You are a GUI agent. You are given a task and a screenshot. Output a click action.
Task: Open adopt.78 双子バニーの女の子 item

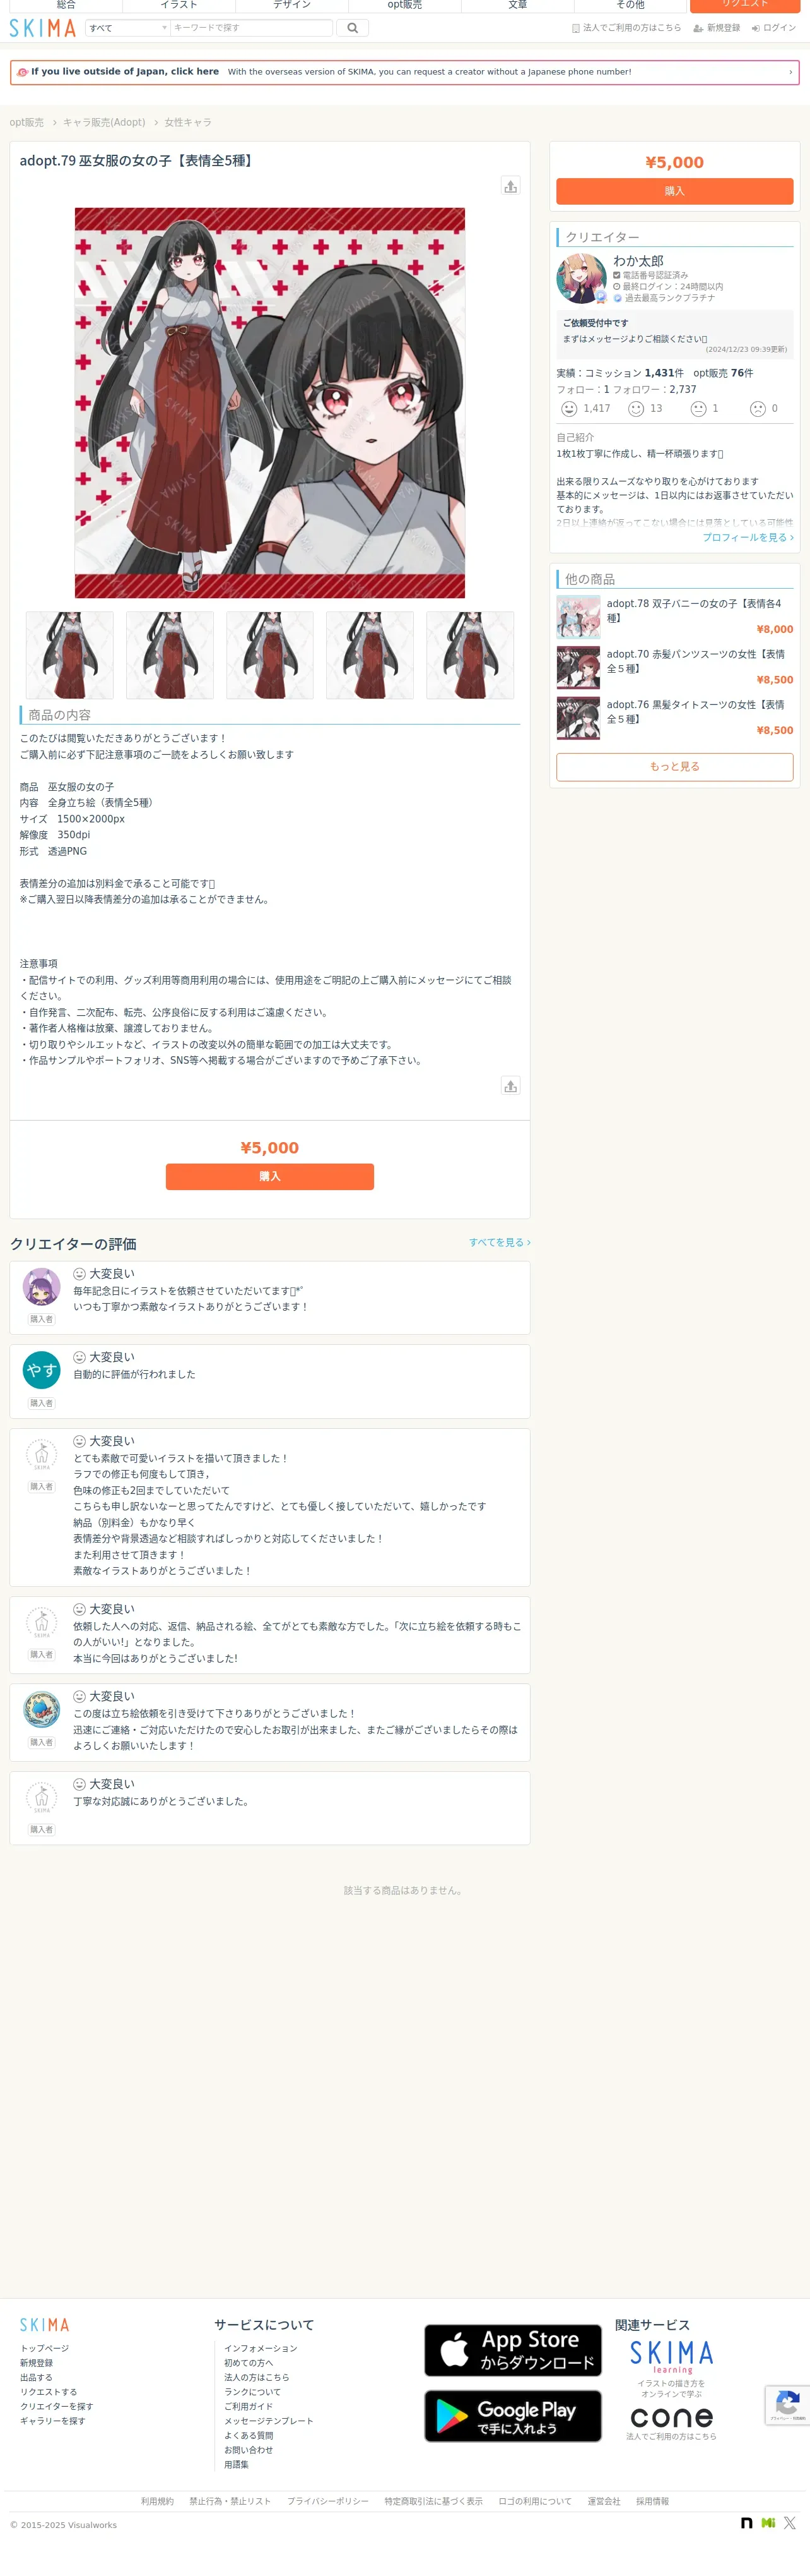(x=674, y=617)
